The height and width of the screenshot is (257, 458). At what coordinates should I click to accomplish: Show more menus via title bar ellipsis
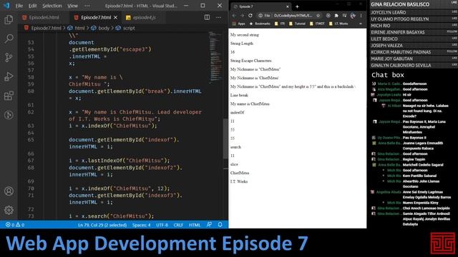pos(87,6)
